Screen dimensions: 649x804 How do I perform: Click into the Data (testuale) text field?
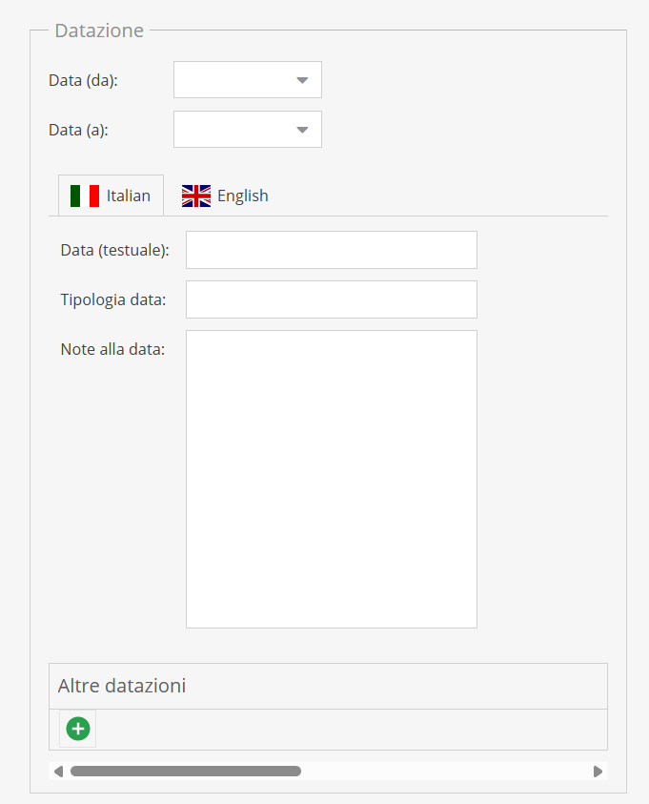[331, 250]
